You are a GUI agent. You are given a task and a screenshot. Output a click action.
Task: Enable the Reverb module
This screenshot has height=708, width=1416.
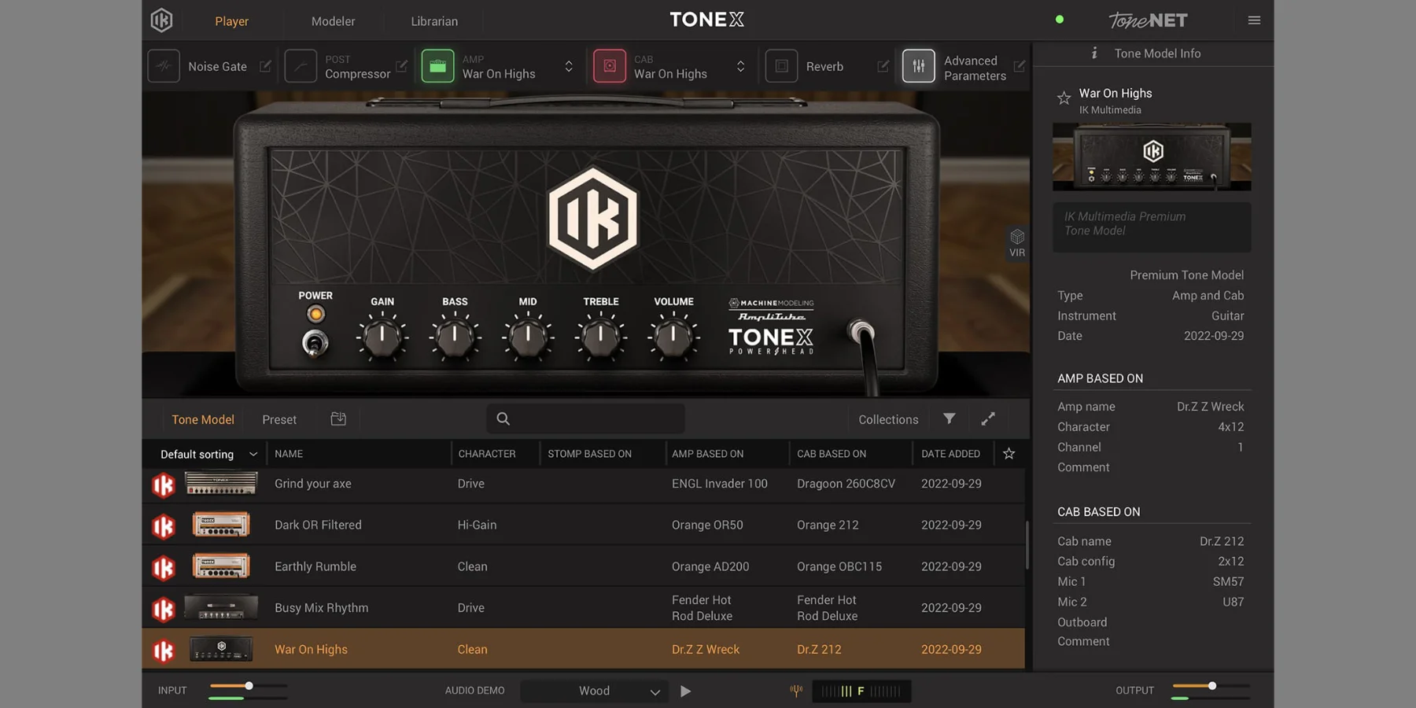coord(781,67)
